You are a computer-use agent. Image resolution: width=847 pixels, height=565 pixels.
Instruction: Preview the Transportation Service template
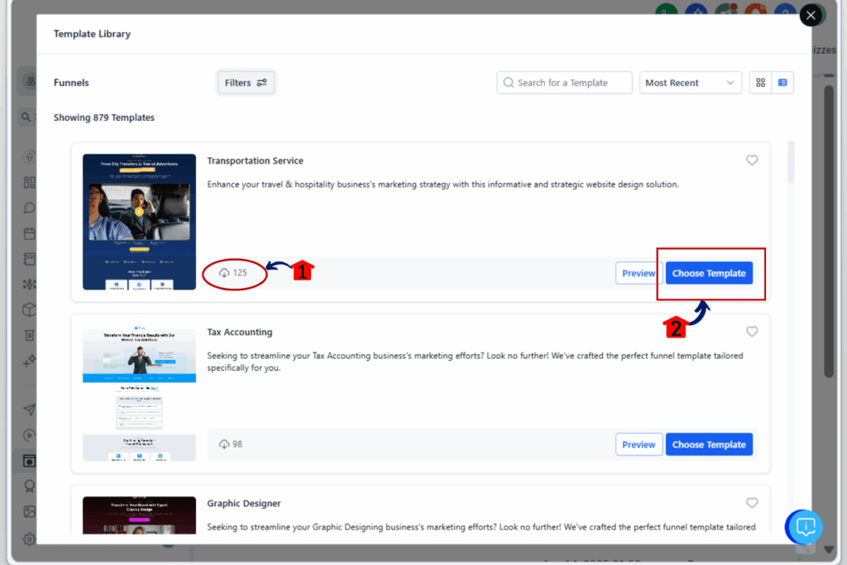pos(639,273)
